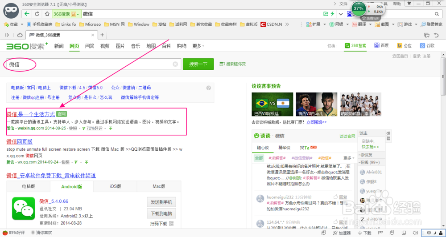The image size is (446, 237).
Task: Toggle the sidebar panel icon left of tabs
Action: pyautogui.click(x=8, y=35)
